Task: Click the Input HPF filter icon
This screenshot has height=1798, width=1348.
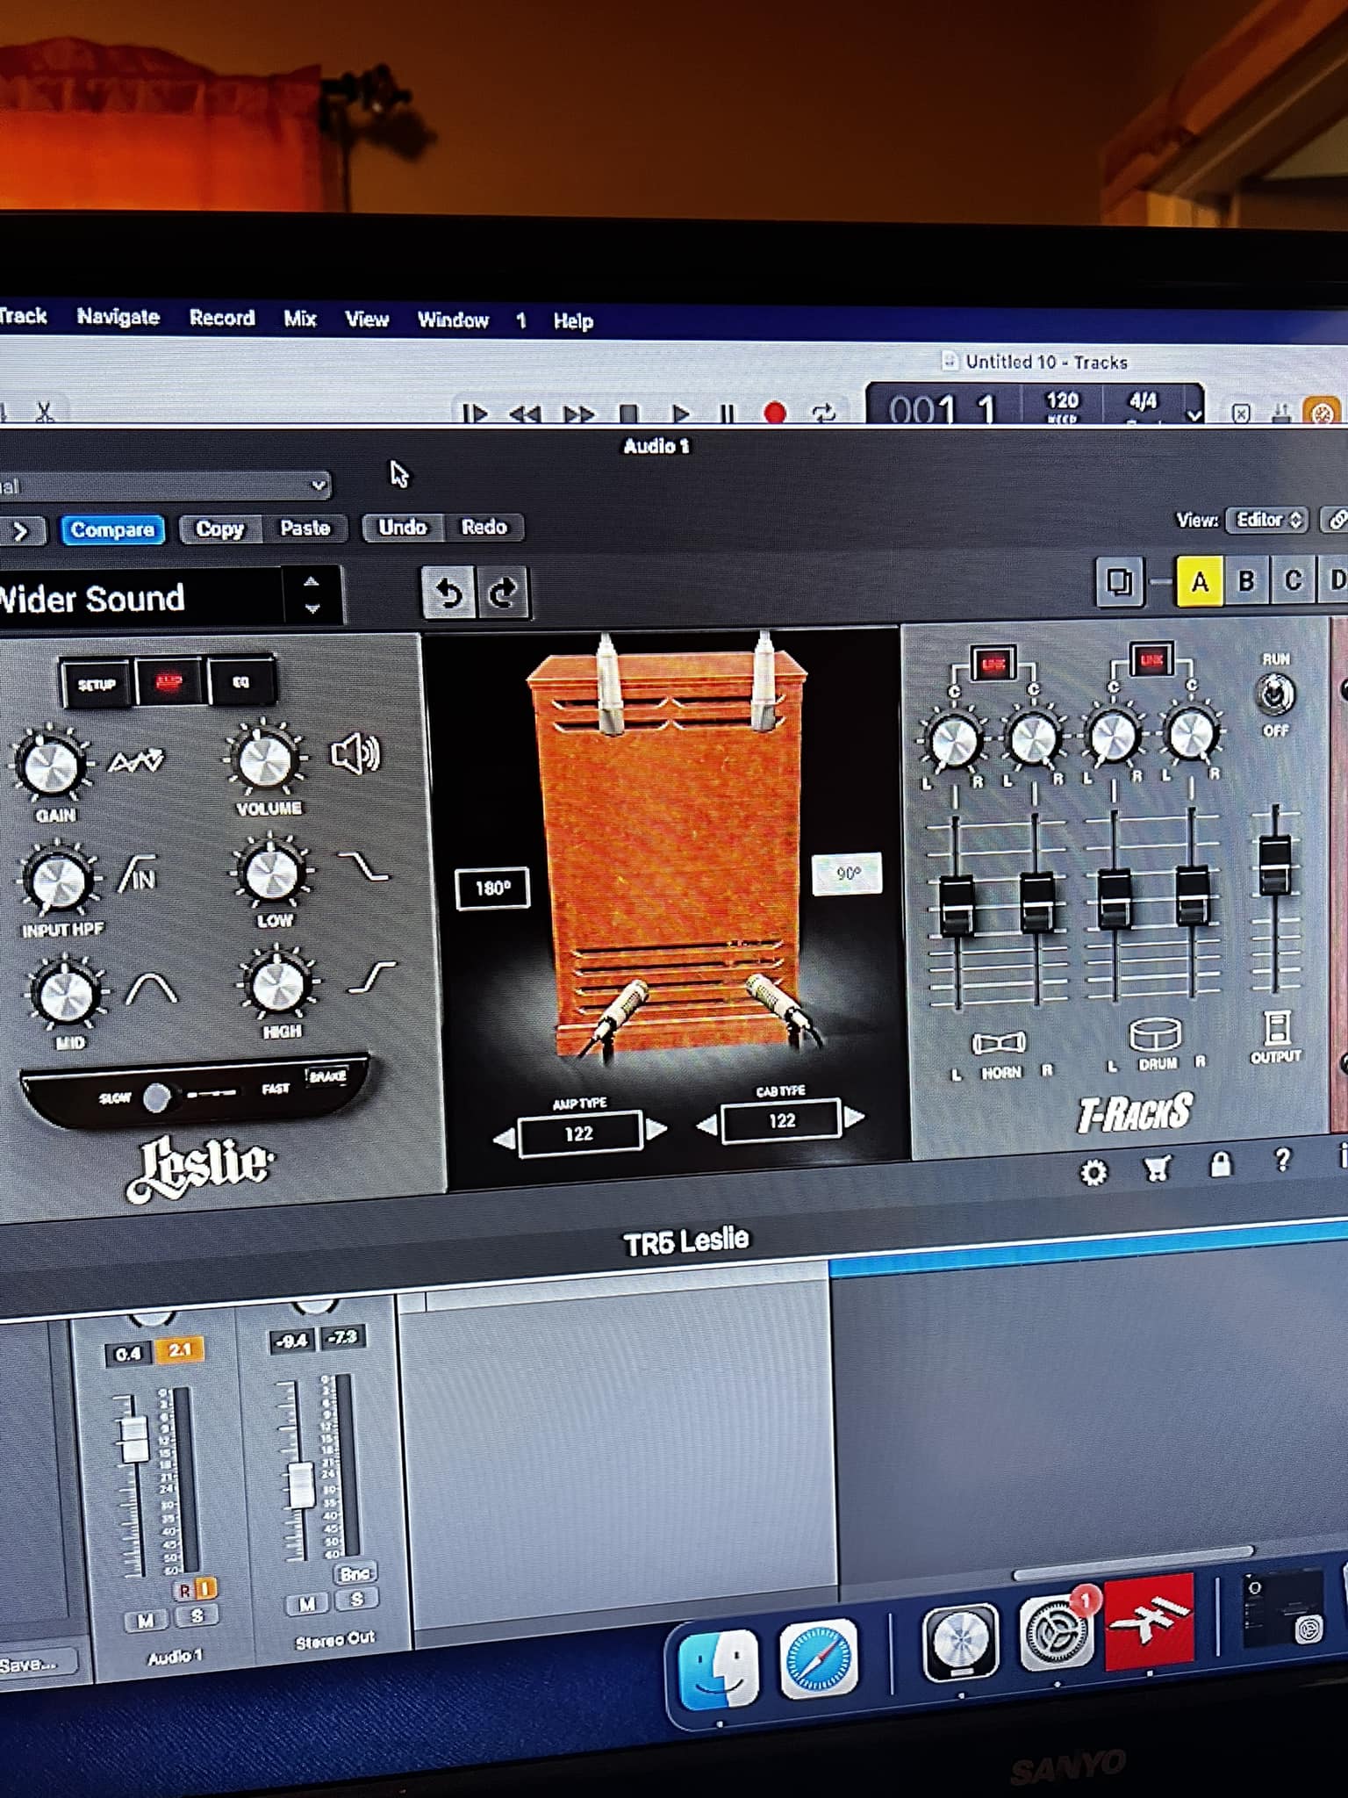Action: (x=138, y=874)
